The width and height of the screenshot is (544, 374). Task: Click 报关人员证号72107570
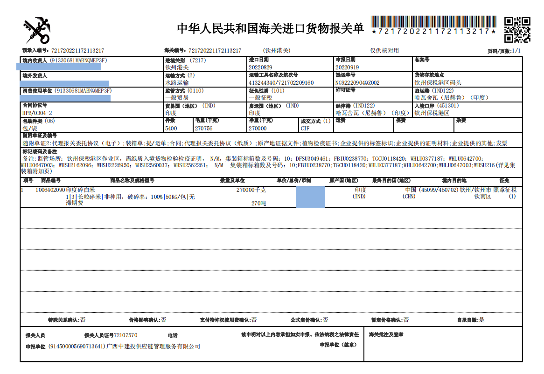coord(111,335)
